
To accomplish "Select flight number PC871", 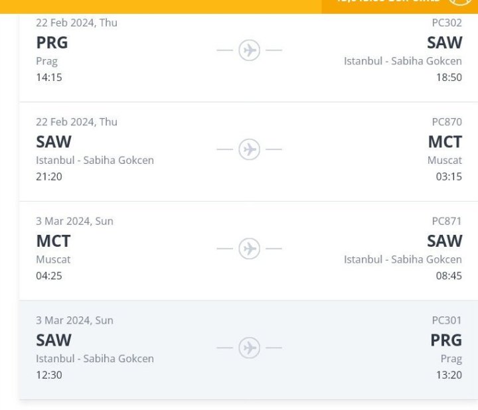I will coord(447,221).
